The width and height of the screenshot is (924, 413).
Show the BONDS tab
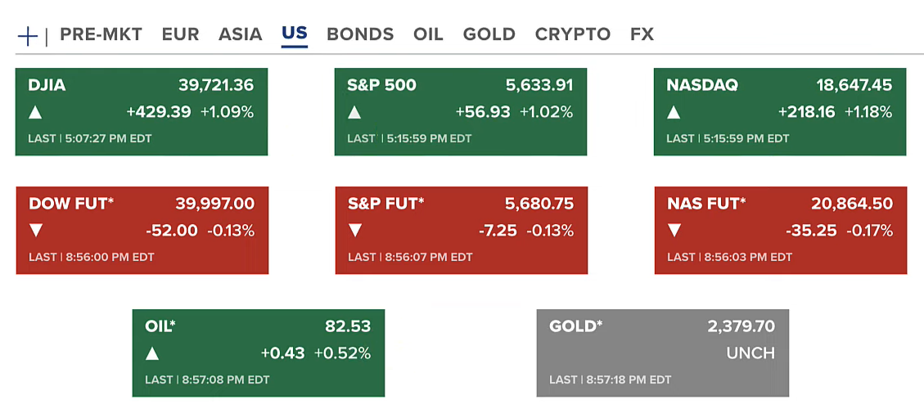pyautogui.click(x=360, y=34)
